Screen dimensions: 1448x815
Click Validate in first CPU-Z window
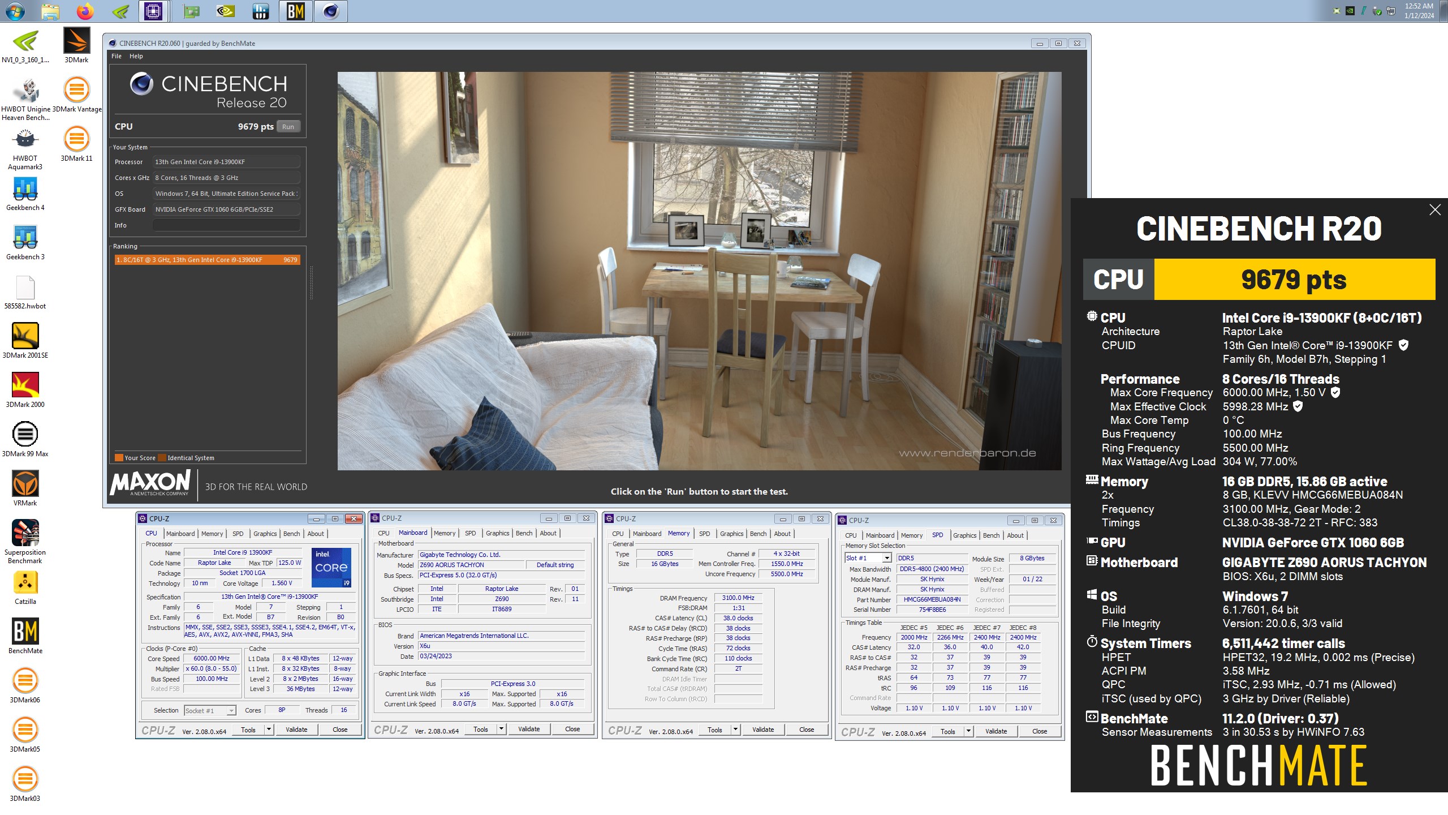click(x=296, y=730)
